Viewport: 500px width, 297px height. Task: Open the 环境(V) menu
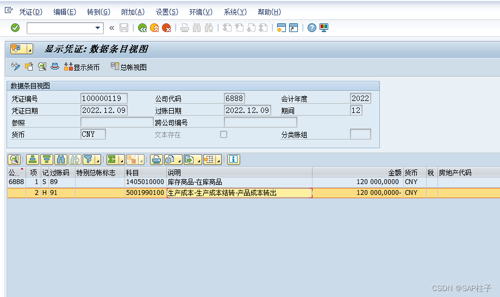click(x=201, y=12)
